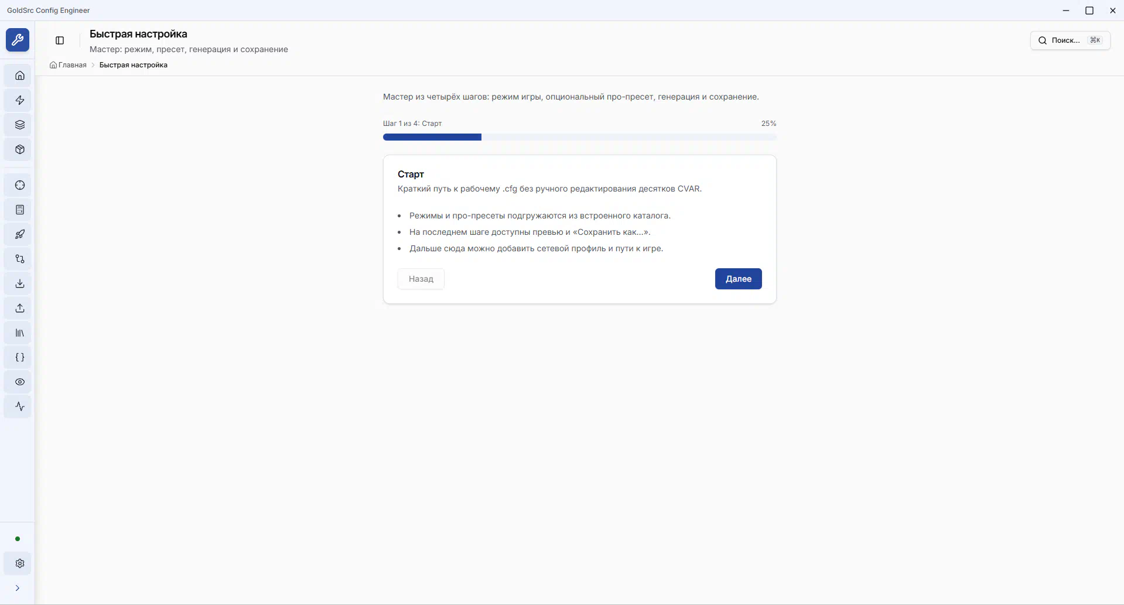1124x605 pixels.
Task: Toggle the sidebar panel layout button
Action: [x=60, y=40]
